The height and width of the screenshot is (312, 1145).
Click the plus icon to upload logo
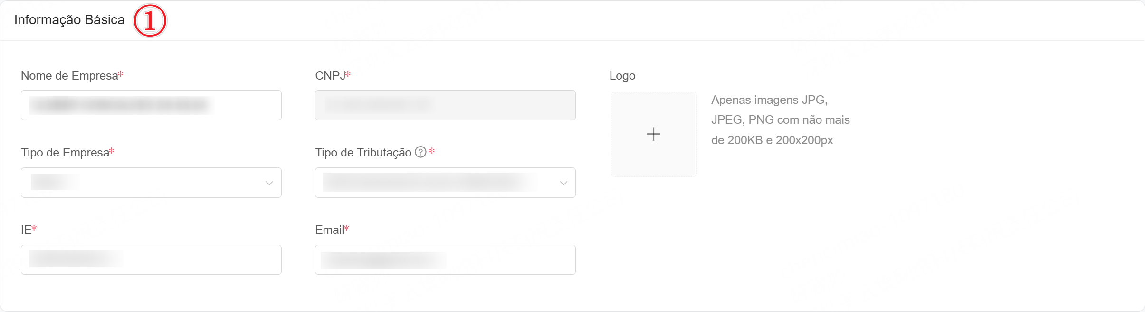[653, 134]
